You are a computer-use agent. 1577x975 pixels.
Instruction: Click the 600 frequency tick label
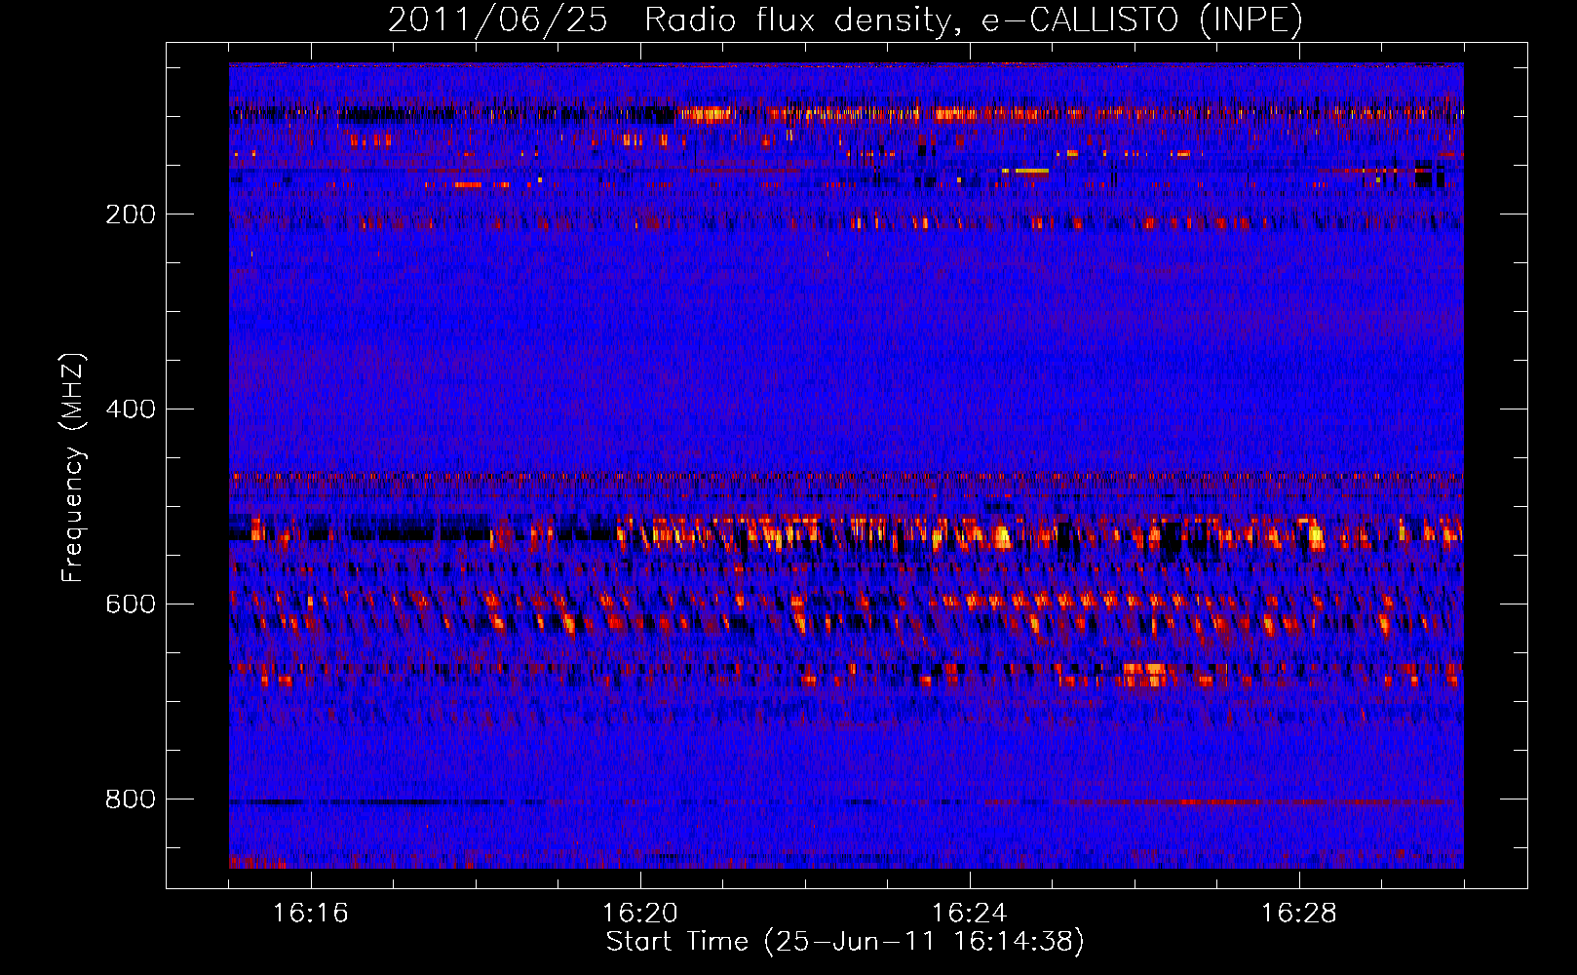(x=131, y=604)
